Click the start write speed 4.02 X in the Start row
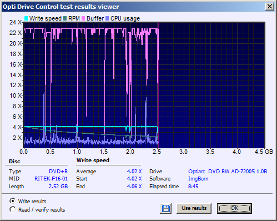277x221 pixels. 134,179
